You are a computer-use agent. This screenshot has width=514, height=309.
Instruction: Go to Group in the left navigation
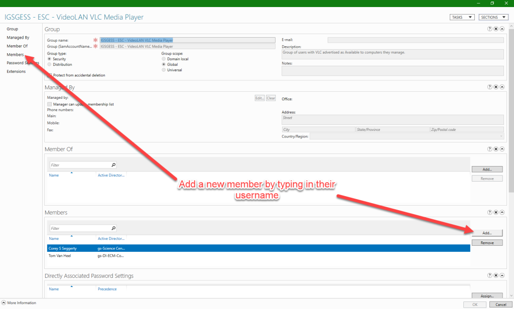[13, 29]
